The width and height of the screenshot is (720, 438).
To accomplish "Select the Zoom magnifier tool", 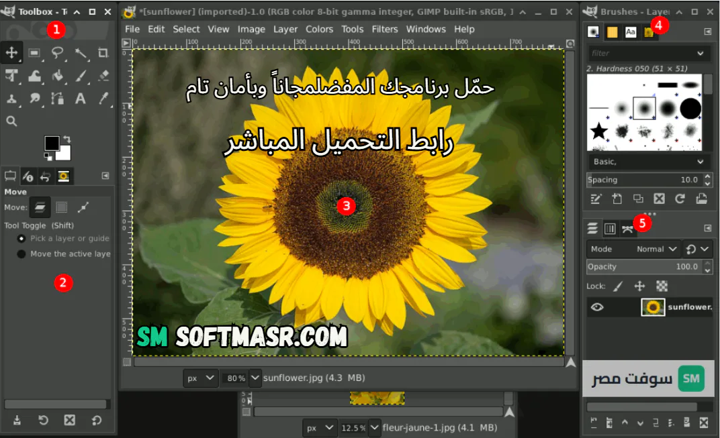I will coord(11,121).
